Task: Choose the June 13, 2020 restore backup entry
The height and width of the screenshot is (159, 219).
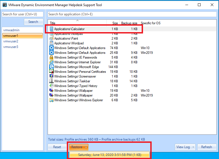Action: pyautogui.click(x=110, y=155)
